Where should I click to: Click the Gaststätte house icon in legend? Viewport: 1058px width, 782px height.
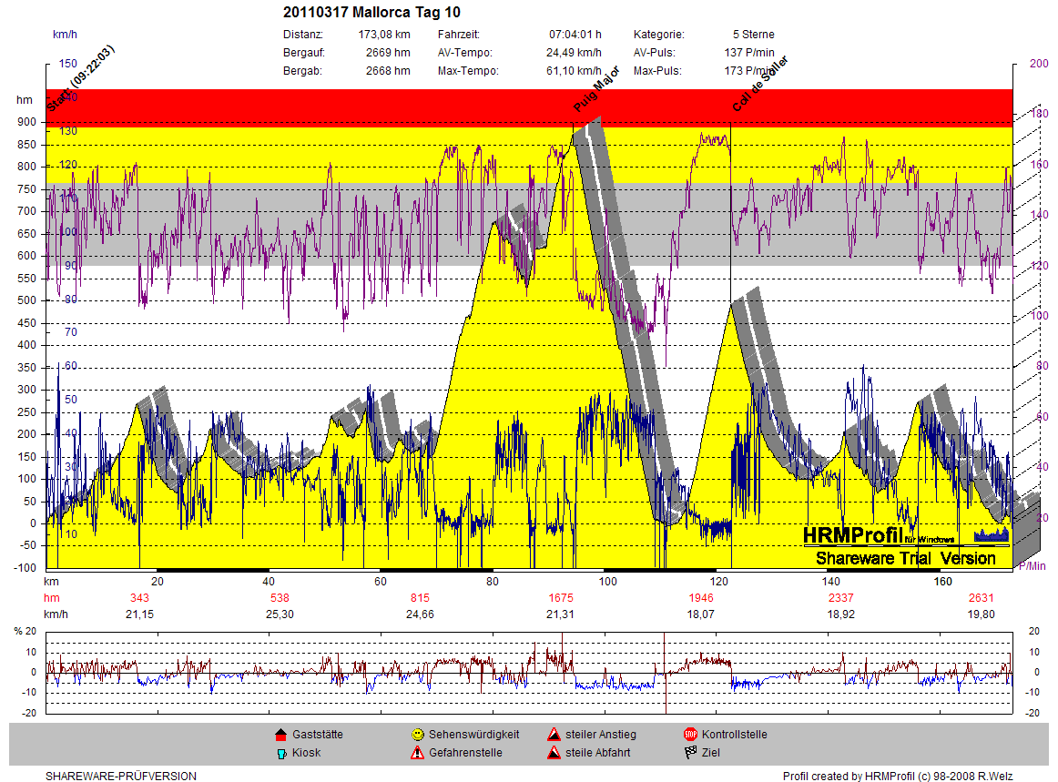[280, 735]
